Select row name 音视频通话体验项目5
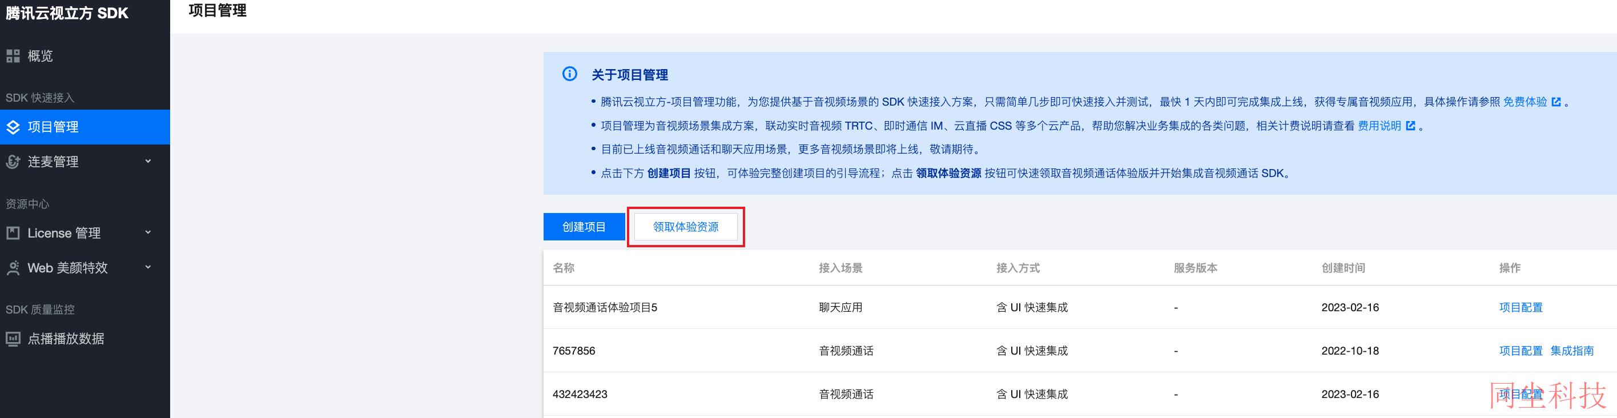The image size is (1617, 418). point(605,308)
